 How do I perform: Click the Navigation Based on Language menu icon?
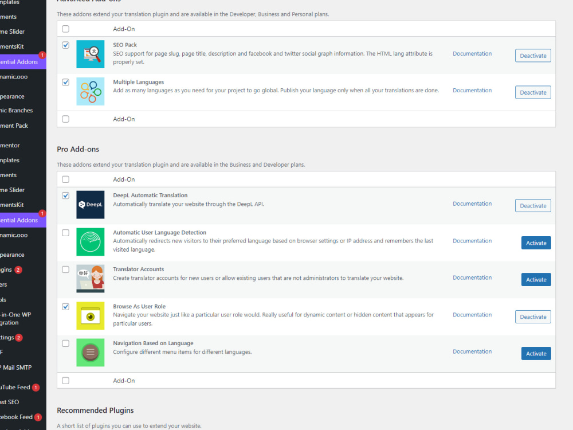(x=91, y=353)
